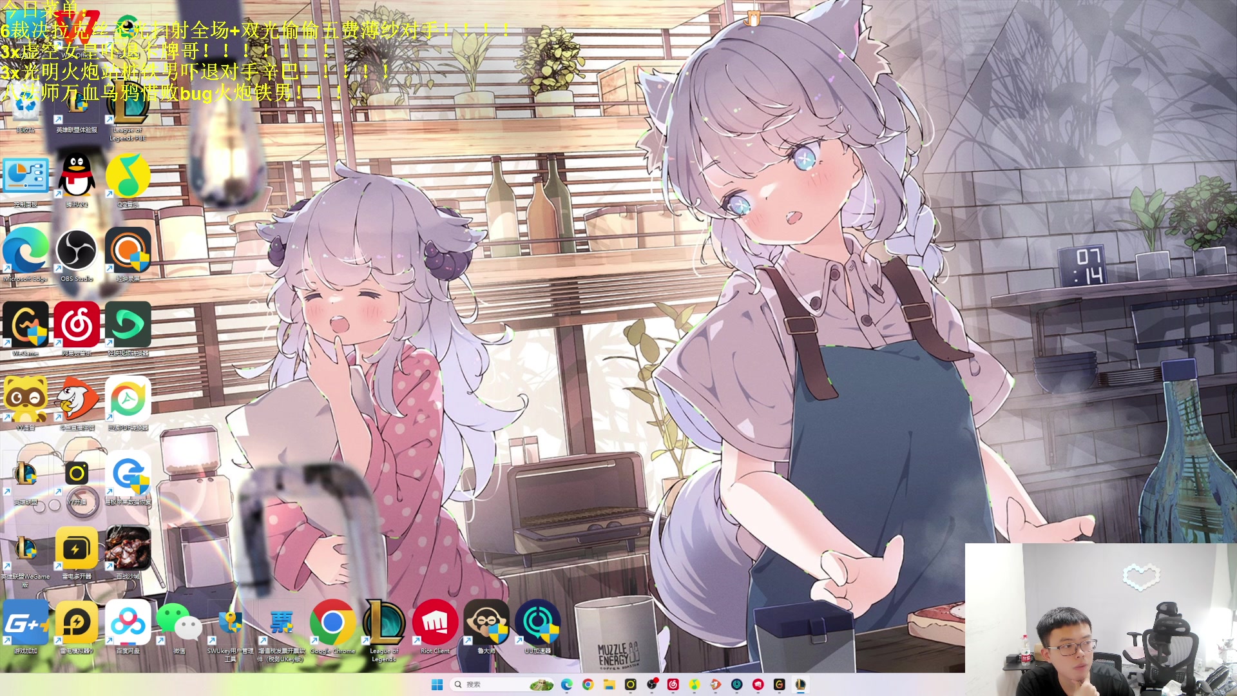The height and width of the screenshot is (696, 1237).
Task: Switch to Chrome in the taskbar
Action: pos(588,684)
